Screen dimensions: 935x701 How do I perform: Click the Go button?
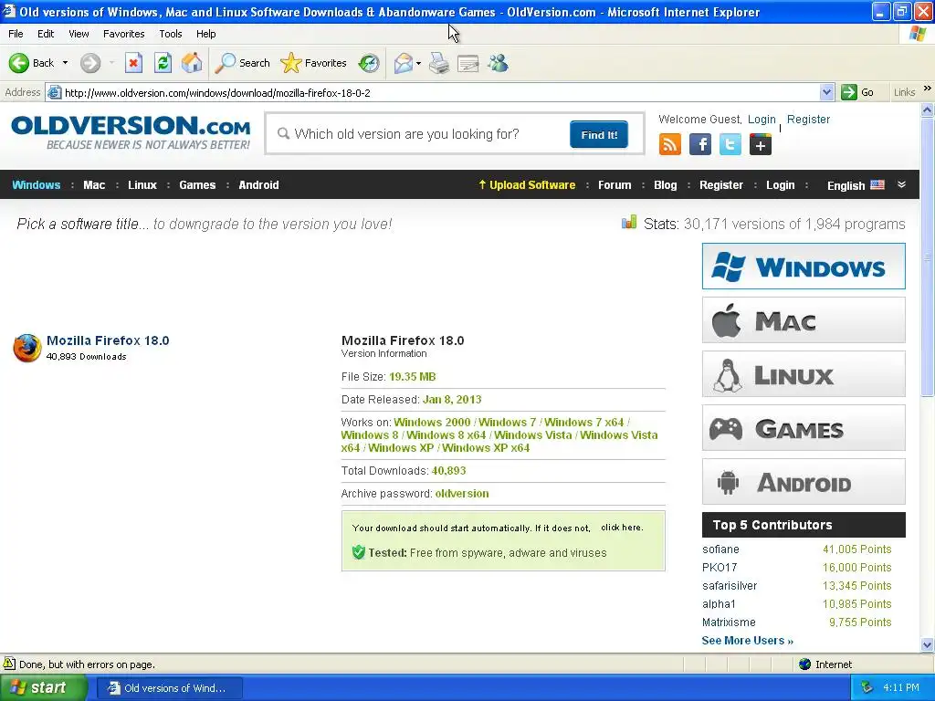point(858,92)
